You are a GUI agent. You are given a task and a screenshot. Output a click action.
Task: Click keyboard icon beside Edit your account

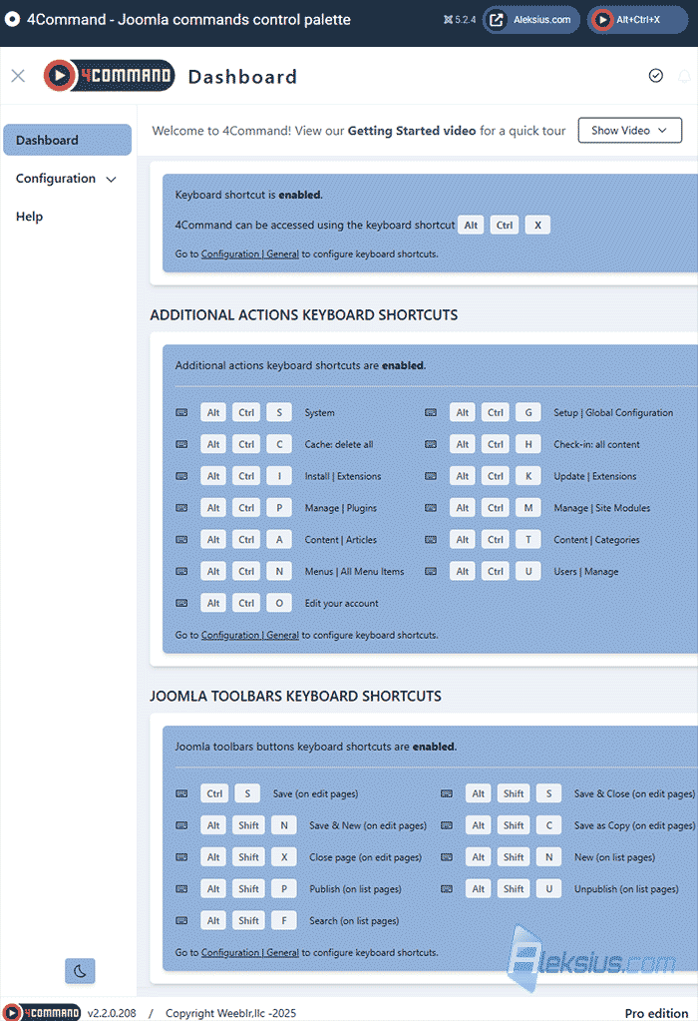(x=182, y=604)
